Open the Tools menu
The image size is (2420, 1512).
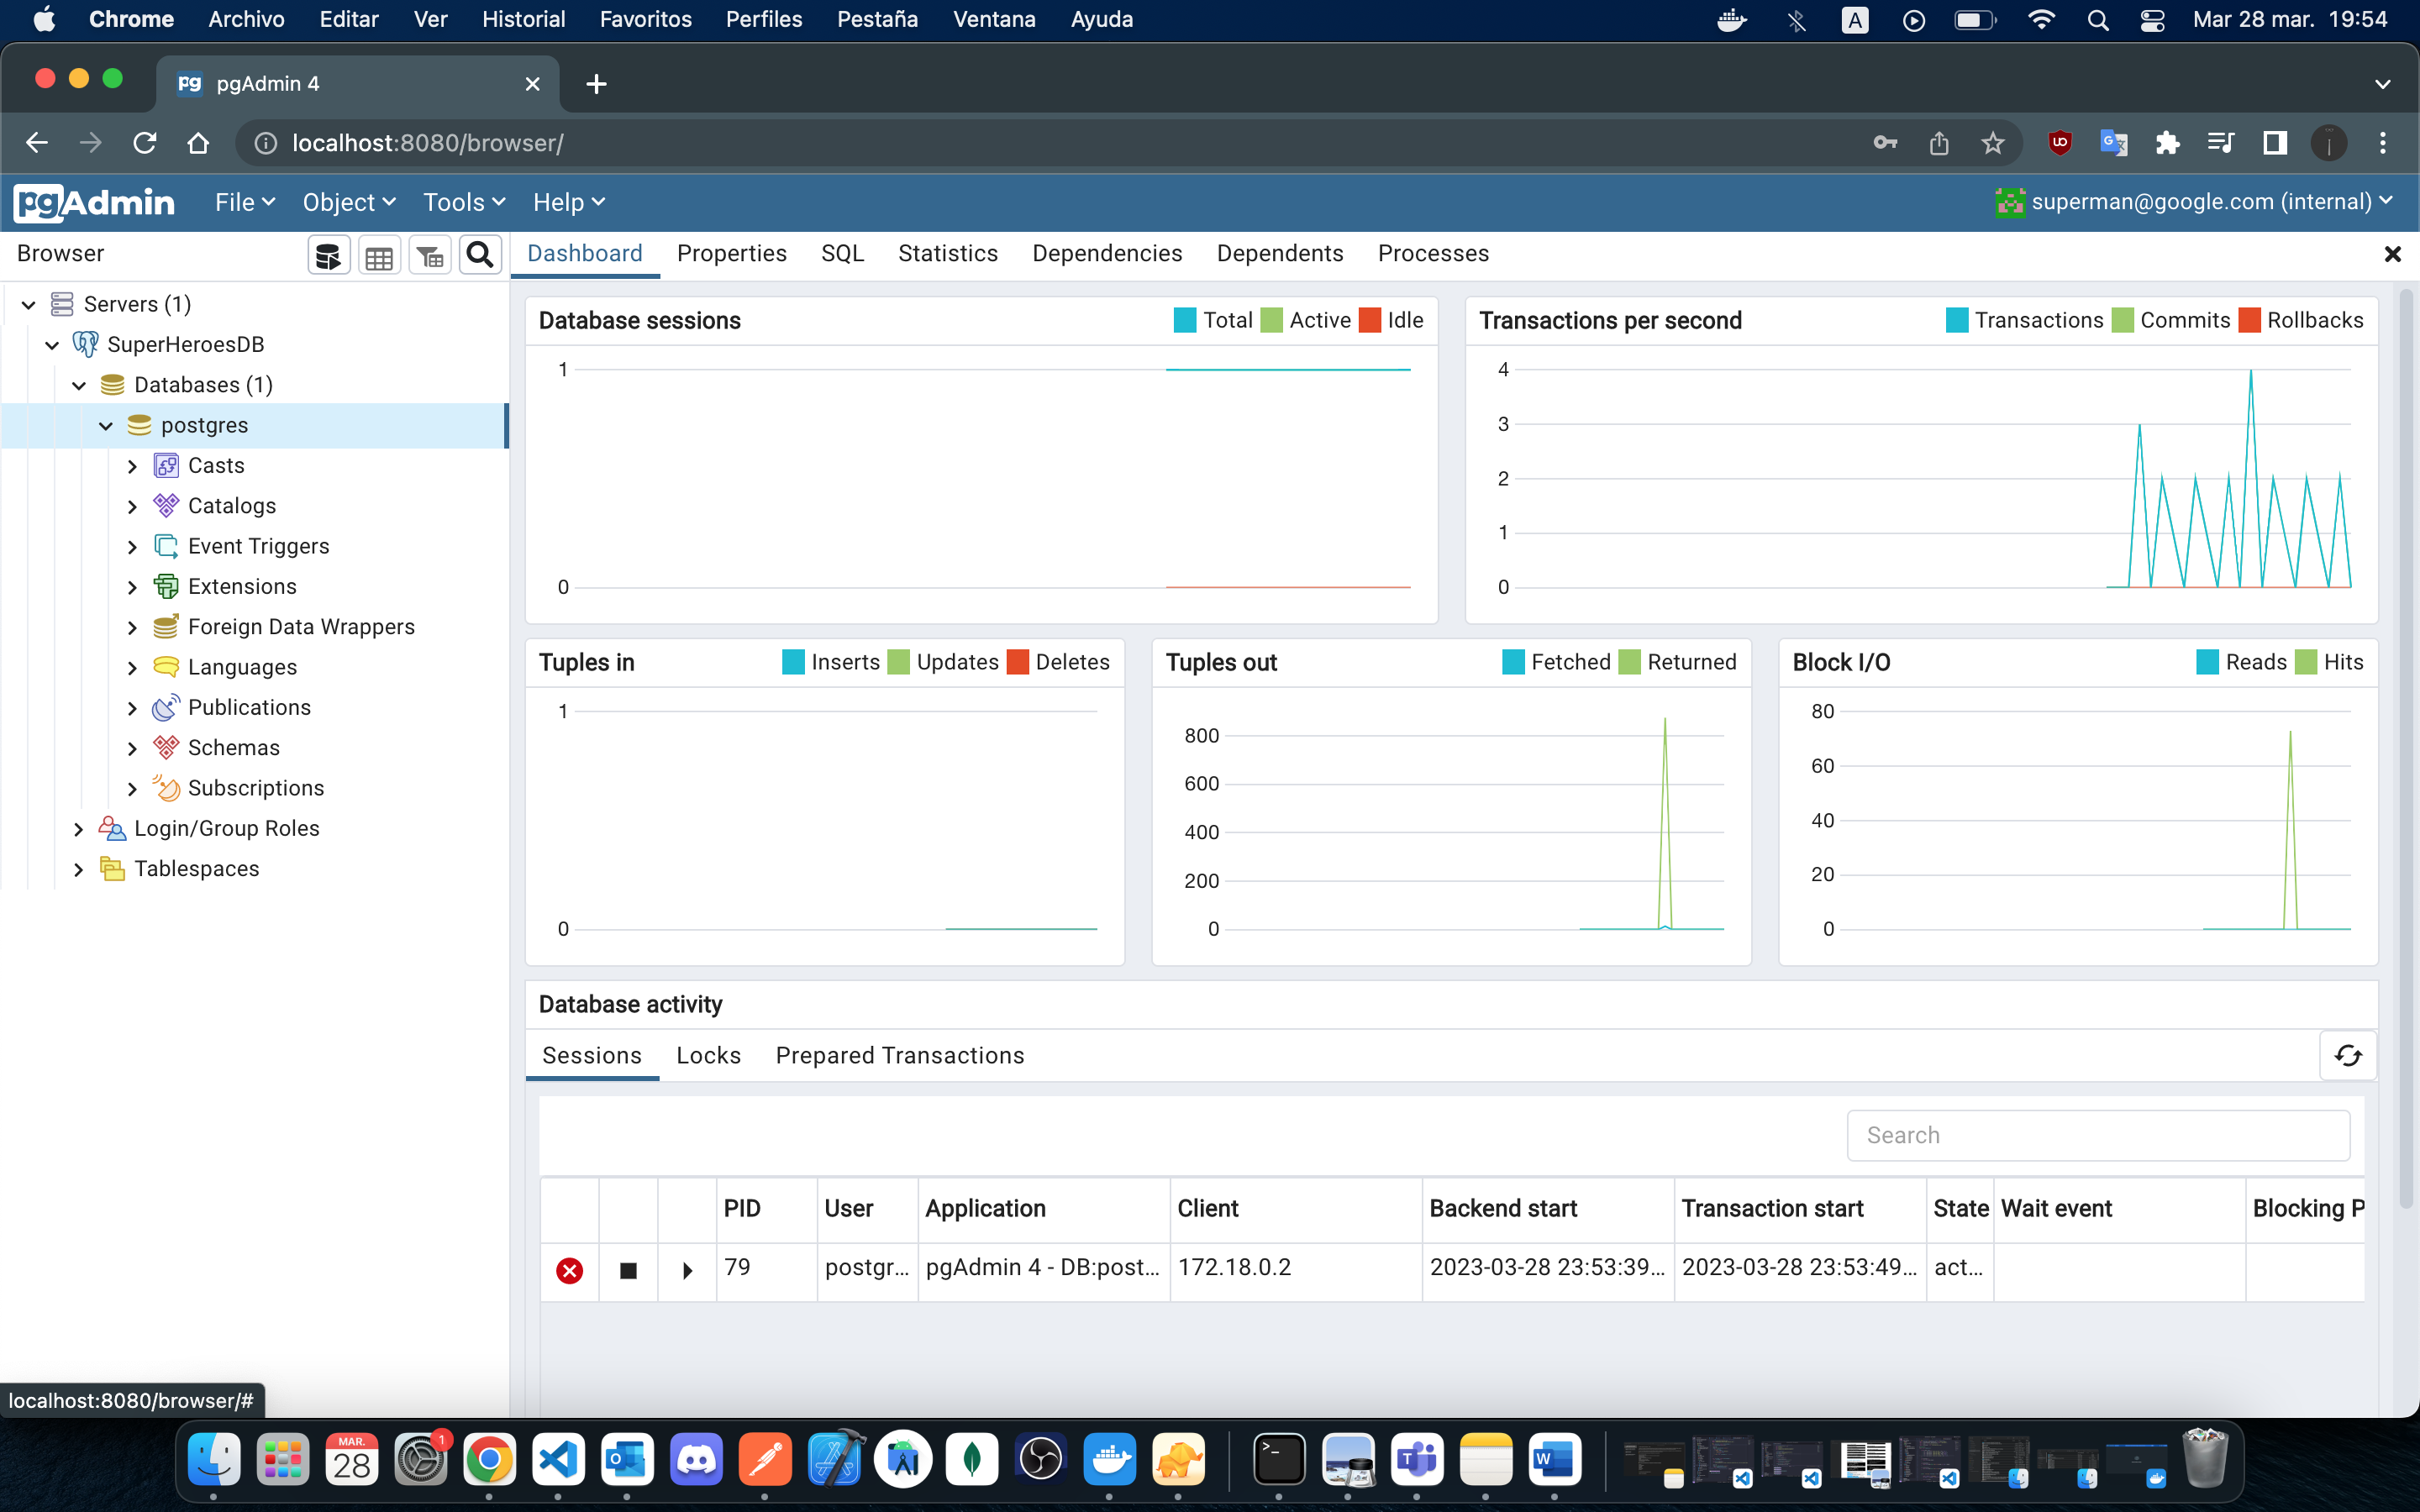tap(462, 202)
